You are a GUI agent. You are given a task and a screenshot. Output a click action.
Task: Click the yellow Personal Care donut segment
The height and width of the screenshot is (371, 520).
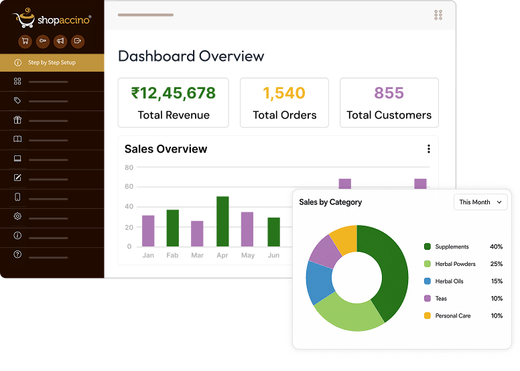346,239
